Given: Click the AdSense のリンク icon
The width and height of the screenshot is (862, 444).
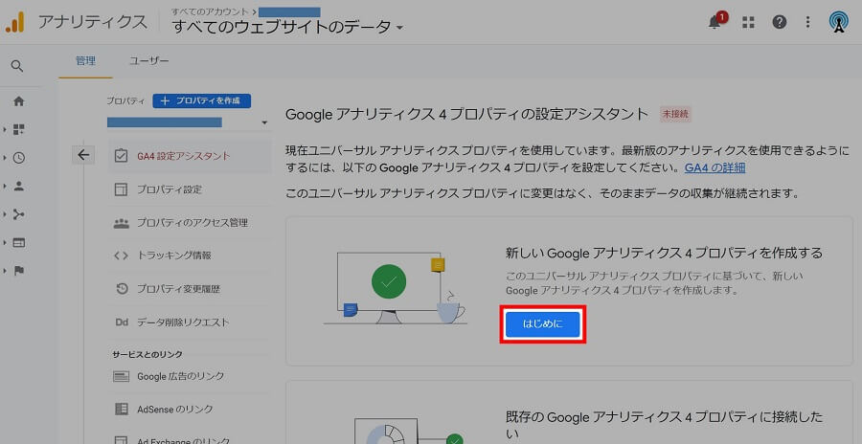Looking at the screenshot, I should point(121,410).
